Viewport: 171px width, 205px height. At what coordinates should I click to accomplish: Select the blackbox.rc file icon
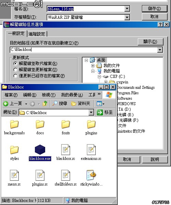click(x=66, y=150)
